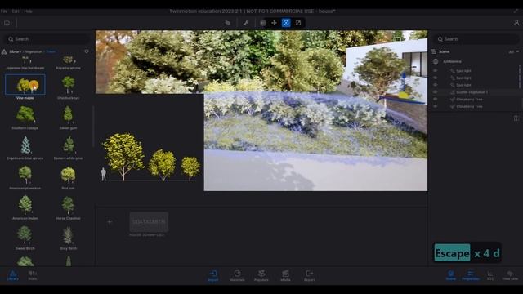This screenshot has width=523, height=294.
Task: Activate the Rotate gizmo tool
Action: pos(286,23)
